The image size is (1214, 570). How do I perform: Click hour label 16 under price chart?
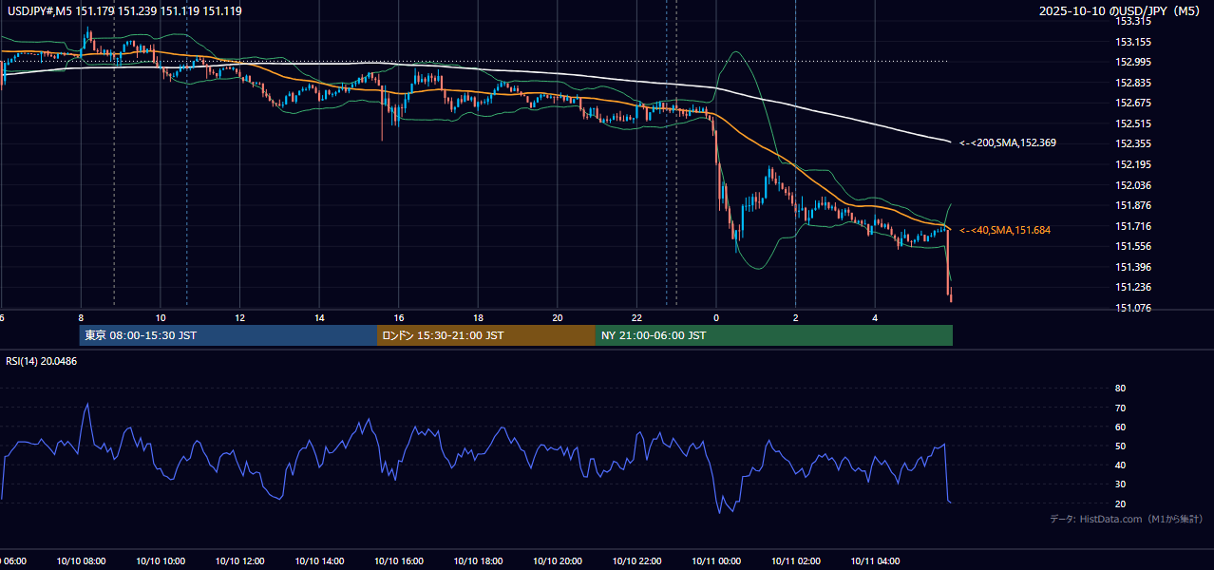click(399, 317)
